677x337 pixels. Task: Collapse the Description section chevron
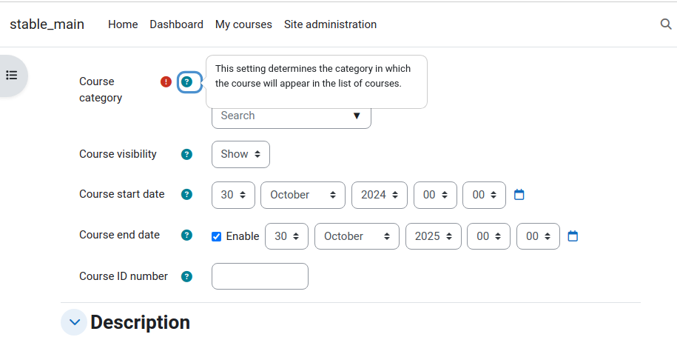(x=74, y=322)
